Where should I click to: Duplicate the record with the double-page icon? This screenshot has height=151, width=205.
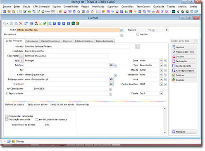(x=16, y=24)
